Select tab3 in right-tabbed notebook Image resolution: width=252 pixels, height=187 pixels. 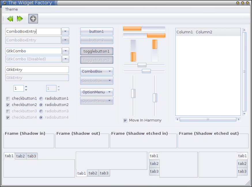point(242,171)
